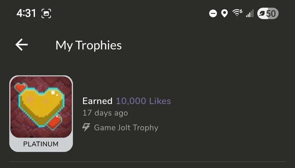This screenshot has width=295, height=168.
Task: Tap the Game Jolt lightning bolt icon
Action: coord(86,127)
